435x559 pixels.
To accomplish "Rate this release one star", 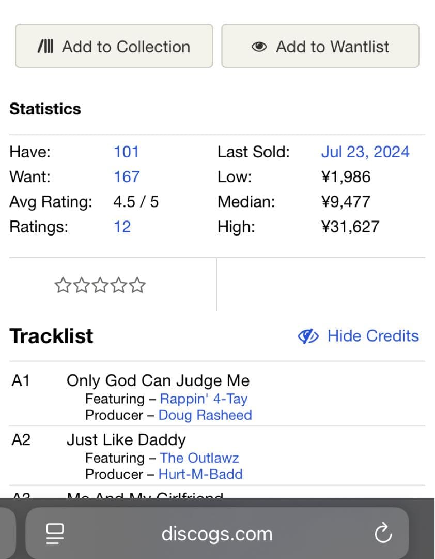I will pyautogui.click(x=62, y=285).
